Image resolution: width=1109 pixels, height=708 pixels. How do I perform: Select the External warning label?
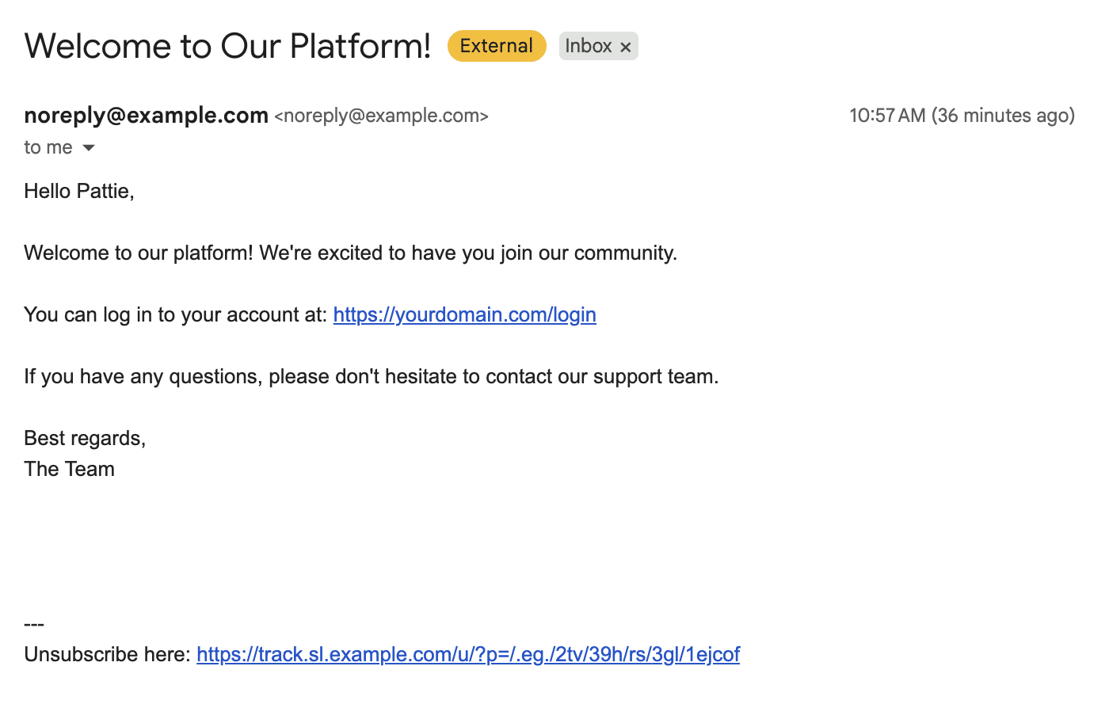(x=496, y=45)
